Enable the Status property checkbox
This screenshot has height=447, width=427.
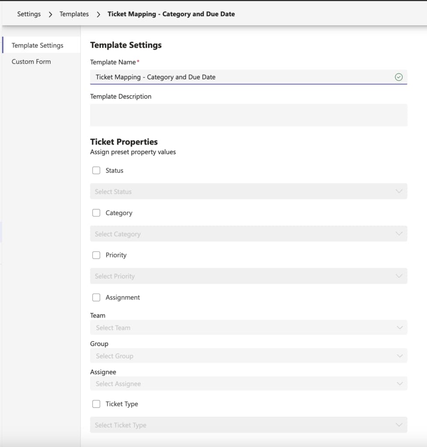(96, 170)
